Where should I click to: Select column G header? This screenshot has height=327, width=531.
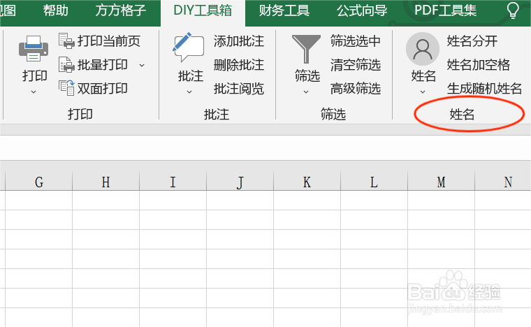point(39,182)
